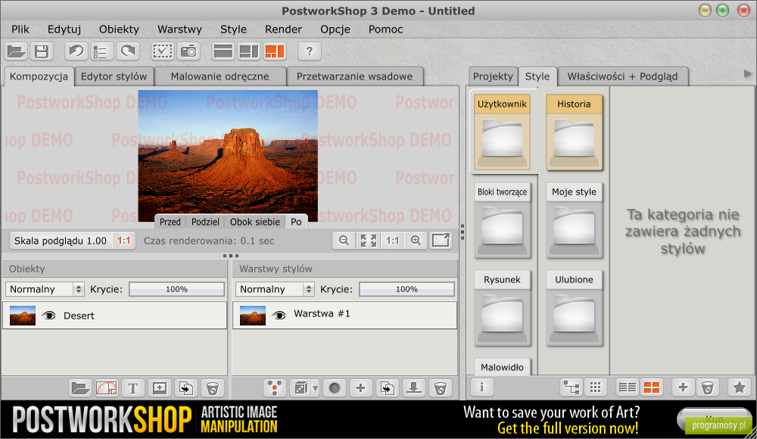Click the merge-down arrow icon
Screen dimensions: 757x439
coord(414,388)
